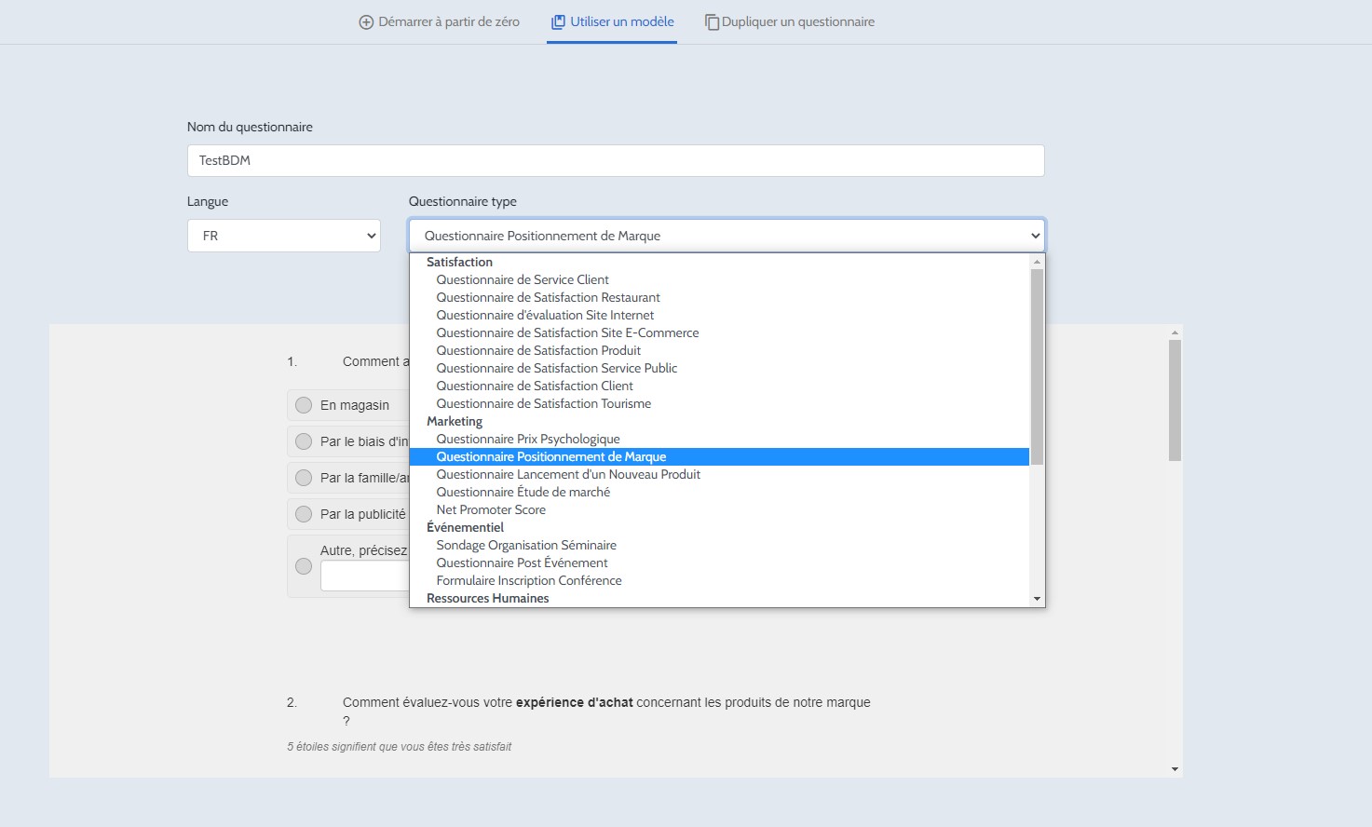Screen dimensions: 1372x827
Task: Select "Questionnaire Étude de marché" template
Action: point(523,492)
